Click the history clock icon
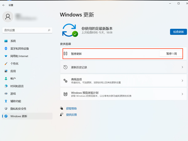The image size is (188, 141). [65, 67]
